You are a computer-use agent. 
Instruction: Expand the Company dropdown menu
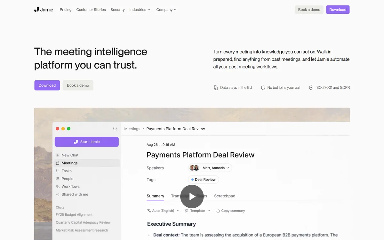pyautogui.click(x=166, y=10)
